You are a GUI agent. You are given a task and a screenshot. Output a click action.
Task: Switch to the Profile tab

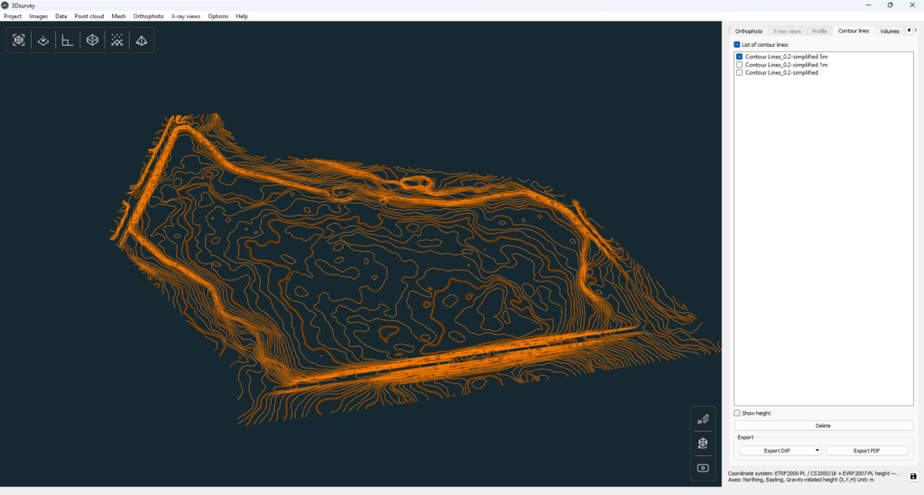click(819, 32)
